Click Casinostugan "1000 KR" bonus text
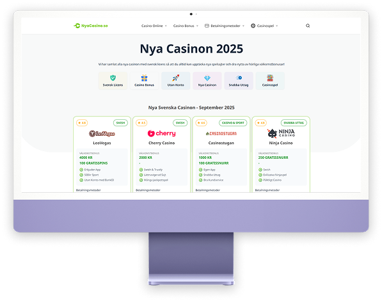The image size is (382, 301). pos(205,158)
